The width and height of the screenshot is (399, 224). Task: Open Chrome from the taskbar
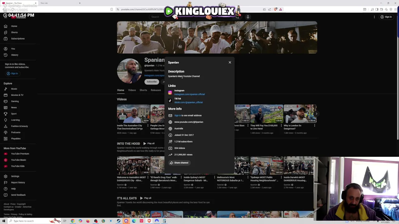[73, 221]
